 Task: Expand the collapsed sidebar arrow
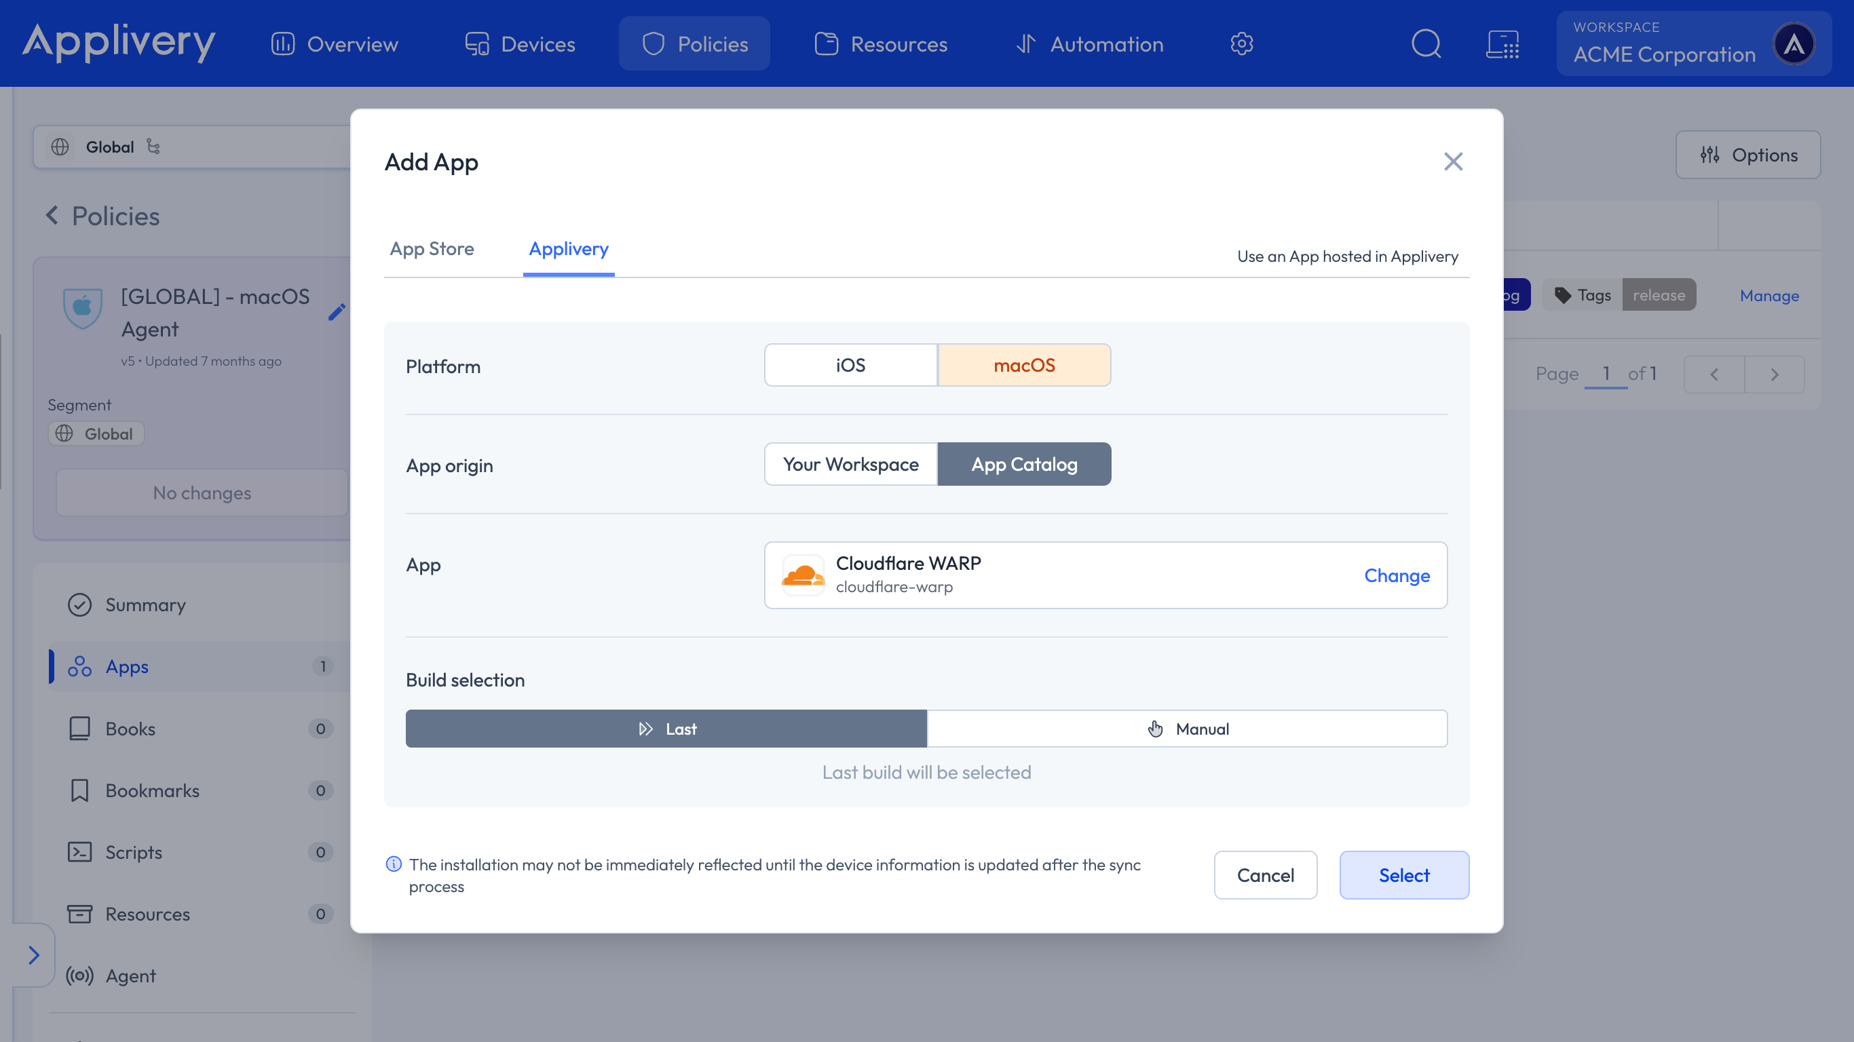point(33,955)
